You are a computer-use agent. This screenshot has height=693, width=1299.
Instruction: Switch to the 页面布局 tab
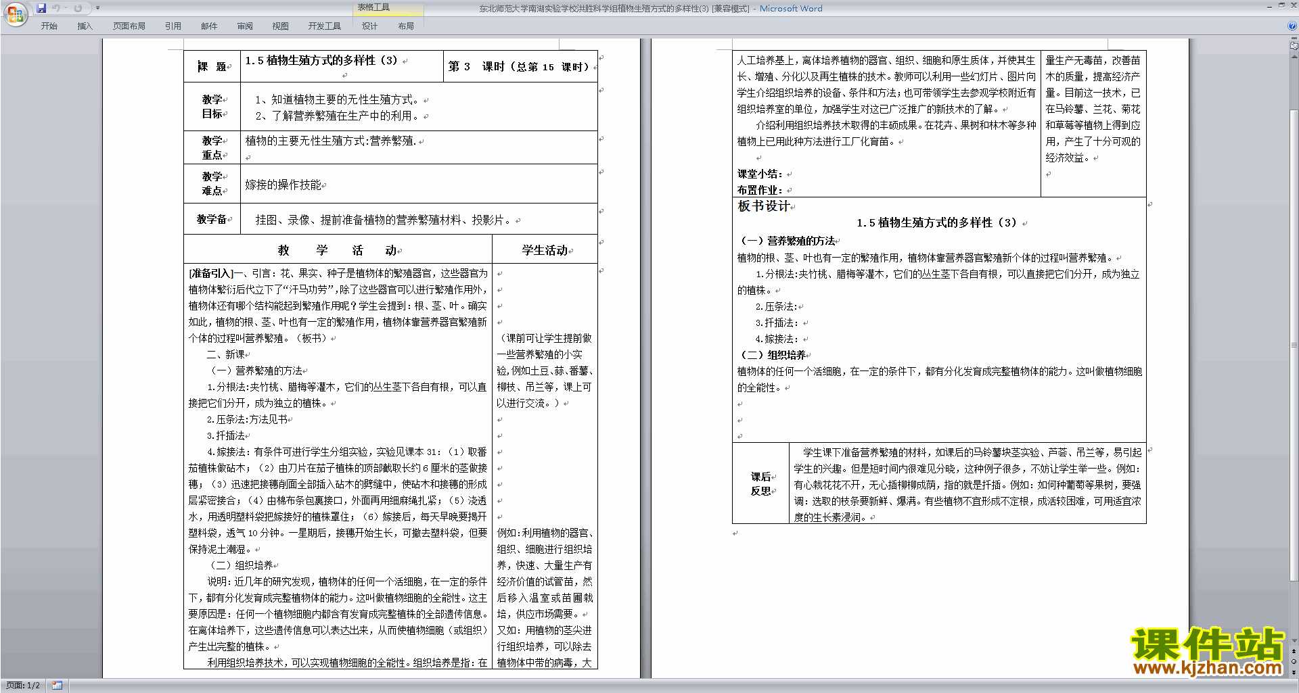129,26
